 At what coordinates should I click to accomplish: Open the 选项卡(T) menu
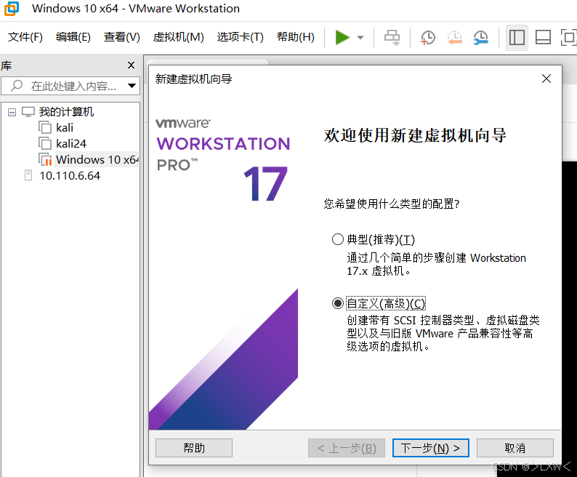point(241,37)
